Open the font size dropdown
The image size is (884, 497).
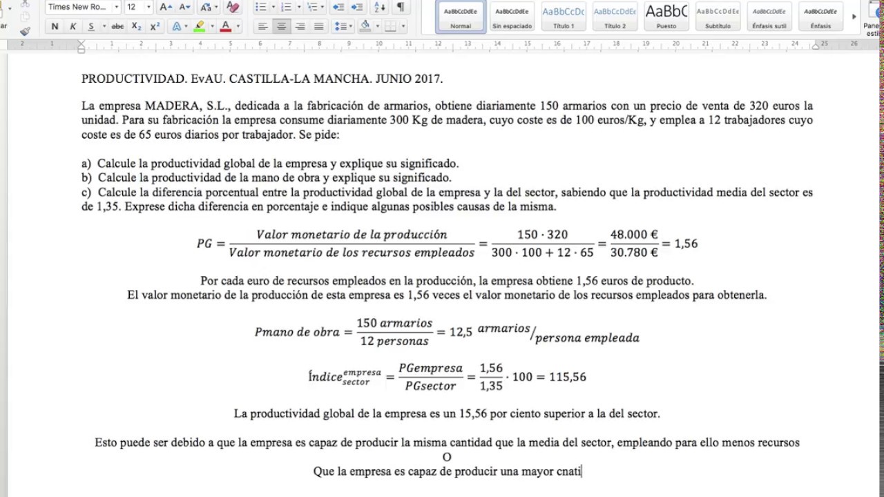click(x=148, y=7)
